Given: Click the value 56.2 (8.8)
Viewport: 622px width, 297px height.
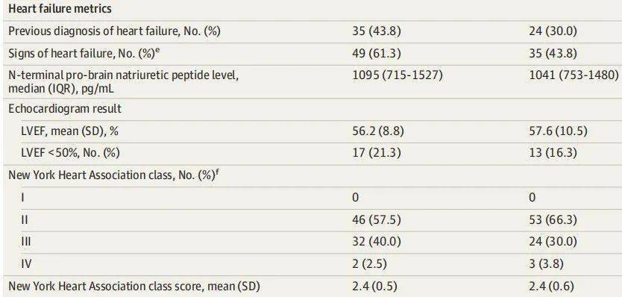Looking at the screenshot, I should point(377,131).
